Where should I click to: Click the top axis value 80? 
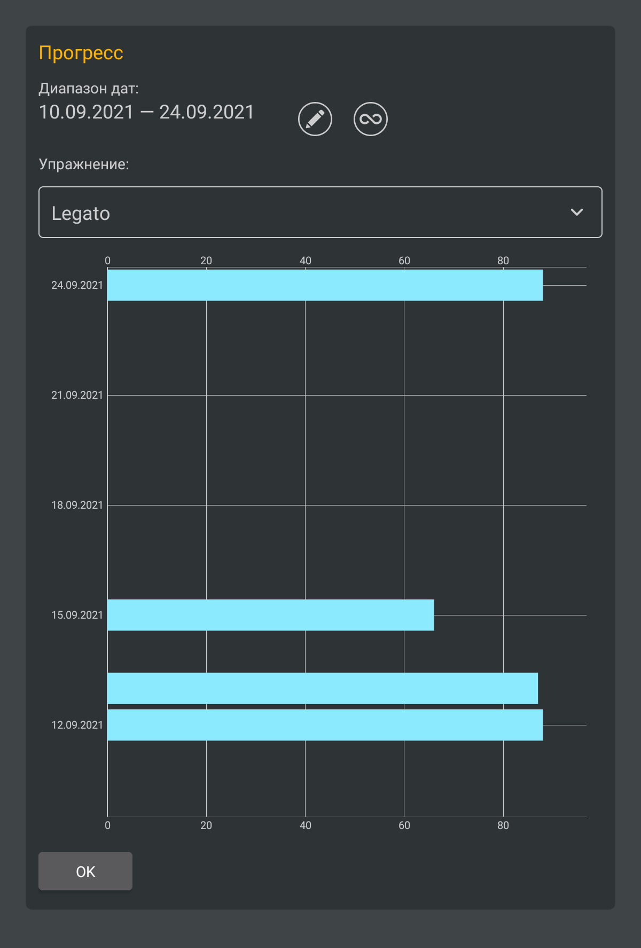pyautogui.click(x=503, y=260)
